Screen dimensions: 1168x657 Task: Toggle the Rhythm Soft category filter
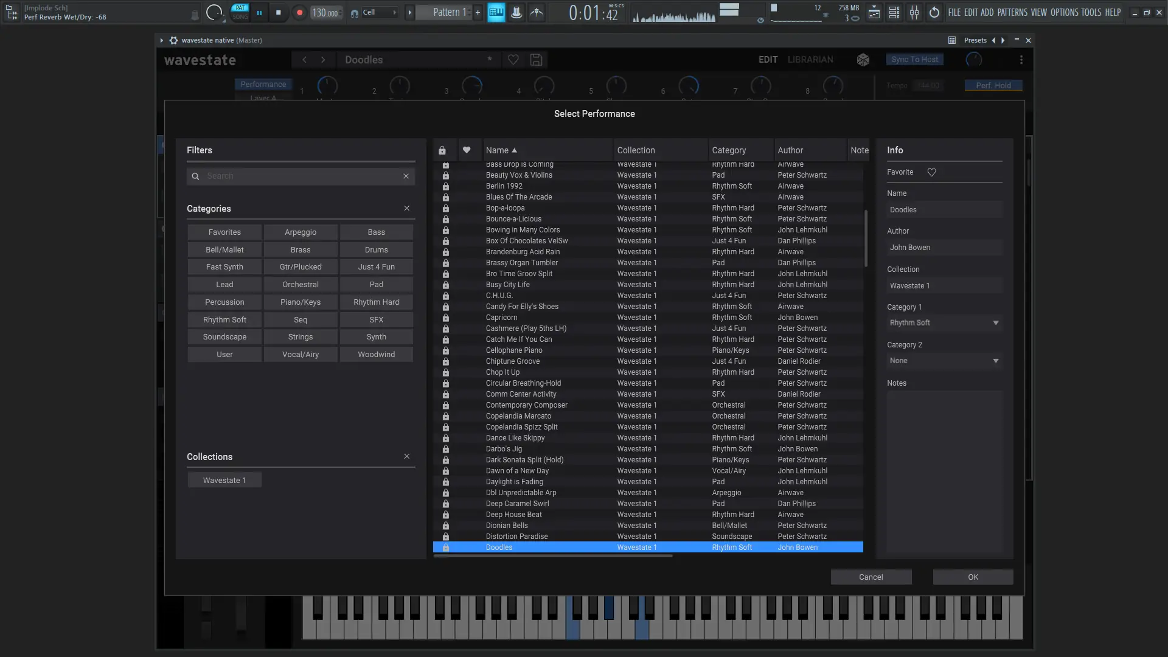point(224,320)
